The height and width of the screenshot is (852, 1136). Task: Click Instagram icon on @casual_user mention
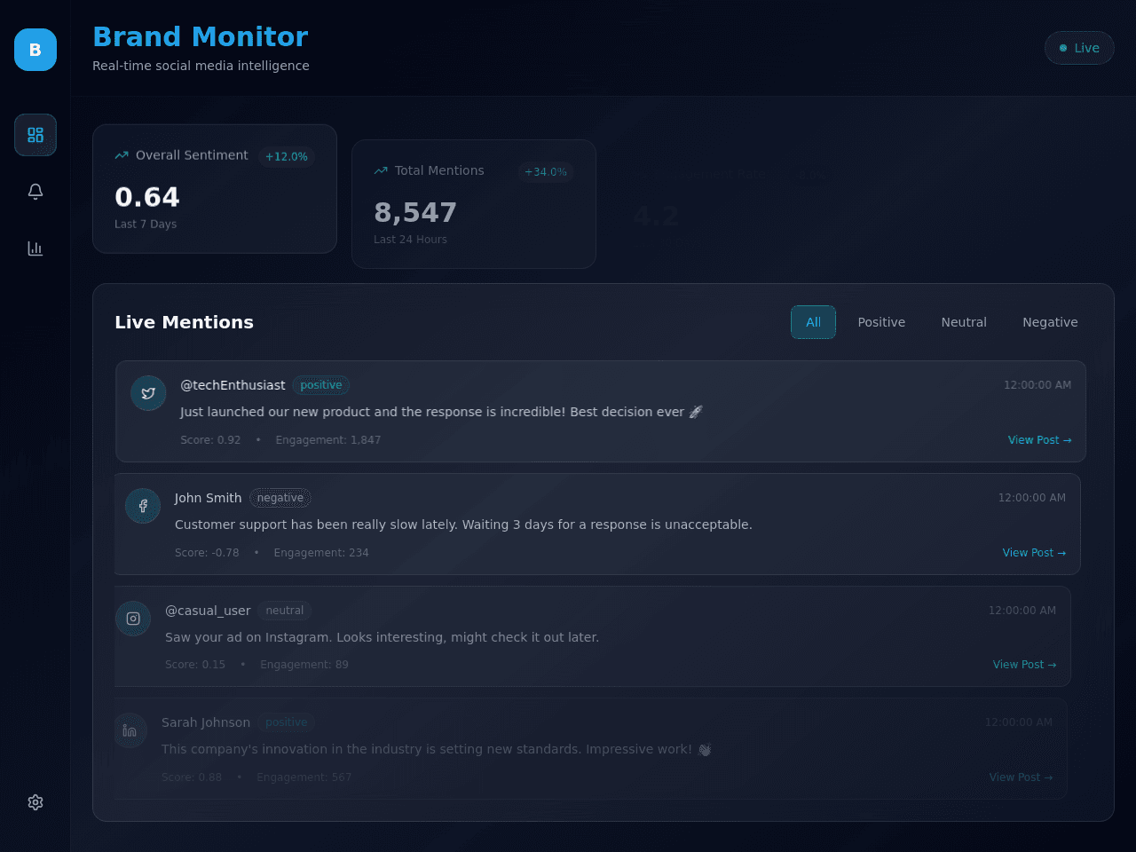pyautogui.click(x=133, y=619)
